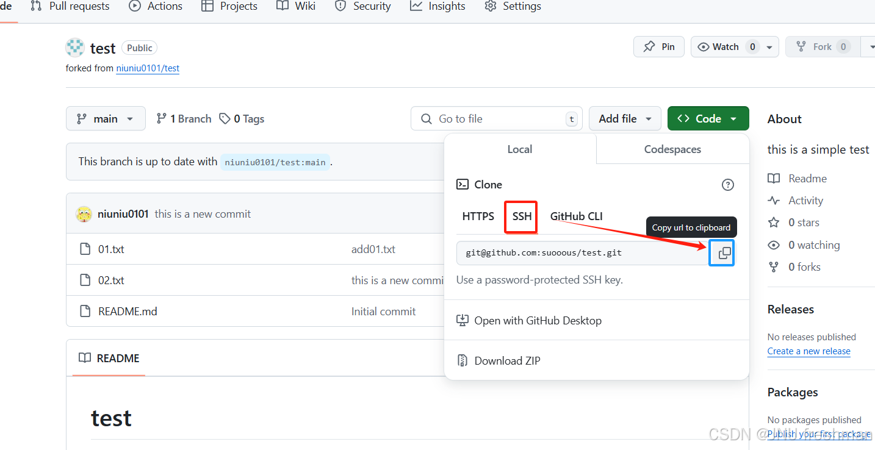
Task: Expand the Watch options dropdown arrow
Action: tap(769, 47)
